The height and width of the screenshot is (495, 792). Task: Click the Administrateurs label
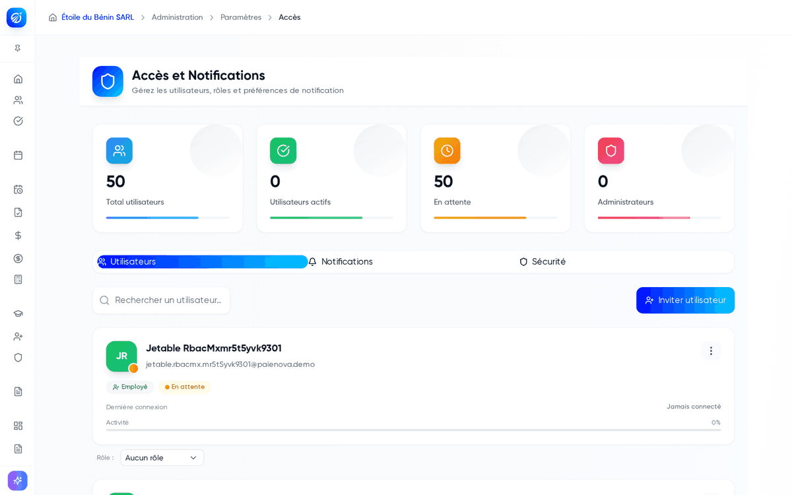click(x=626, y=203)
